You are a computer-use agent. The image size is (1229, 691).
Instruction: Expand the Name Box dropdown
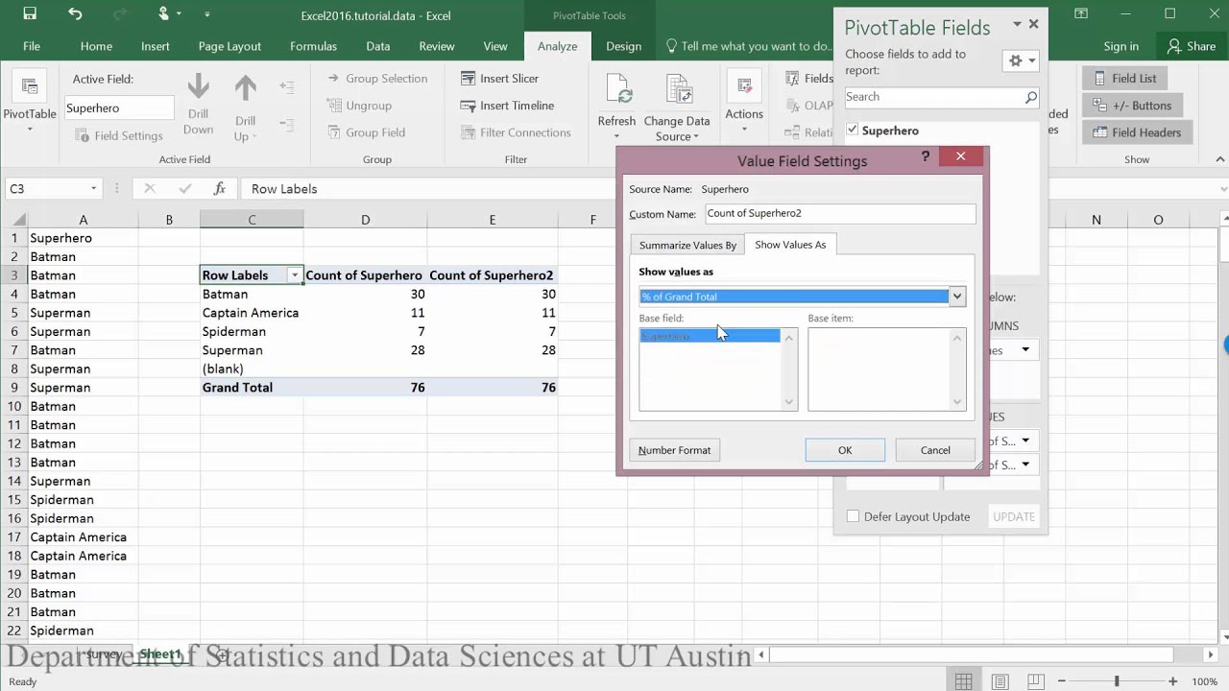pos(93,189)
